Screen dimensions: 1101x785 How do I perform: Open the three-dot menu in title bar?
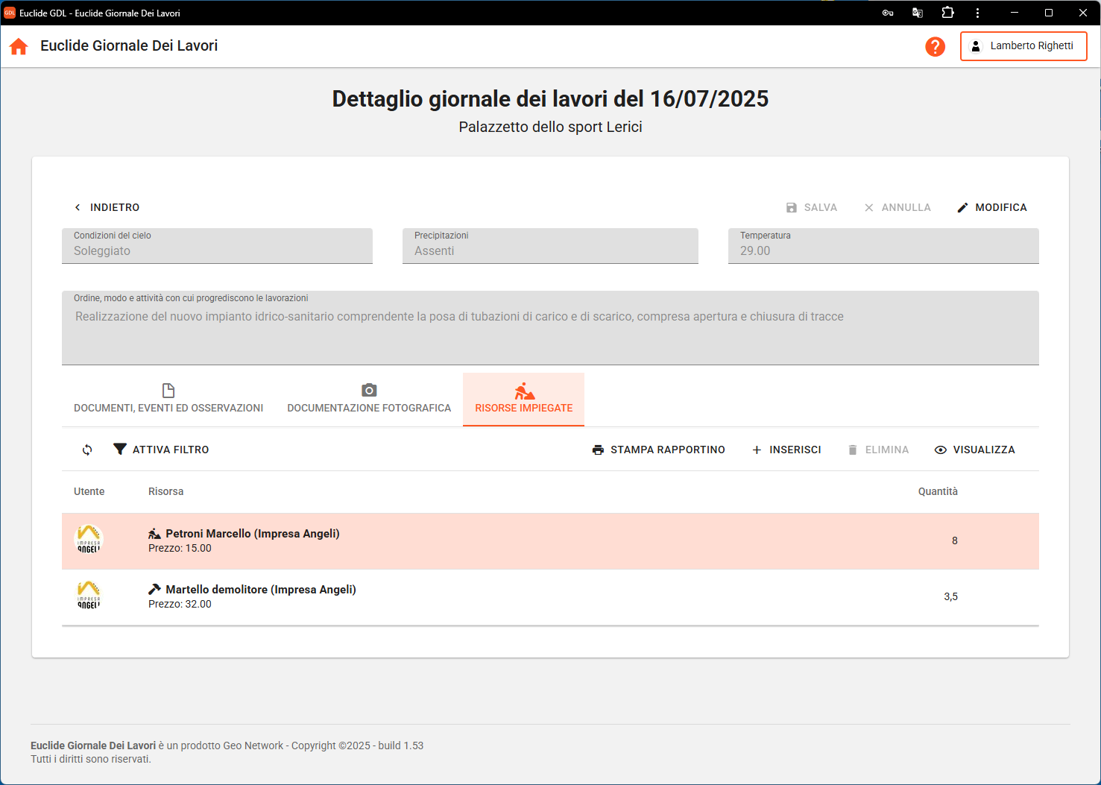[977, 13]
